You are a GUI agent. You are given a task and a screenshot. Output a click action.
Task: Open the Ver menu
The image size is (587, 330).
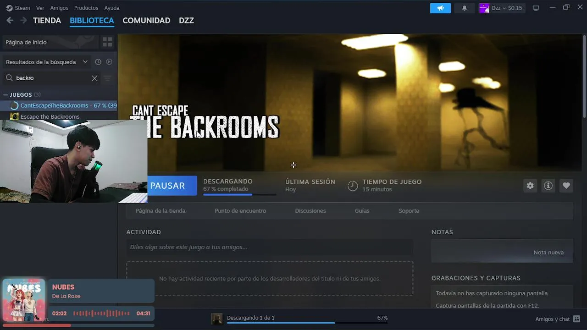coord(40,8)
